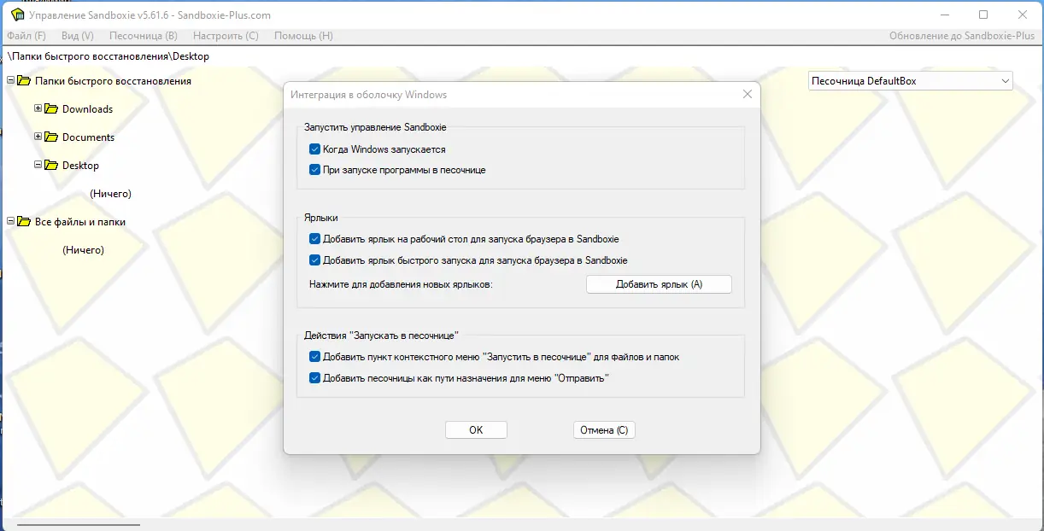
Task: Maximize the Sandboxie control window
Action: tap(983, 15)
